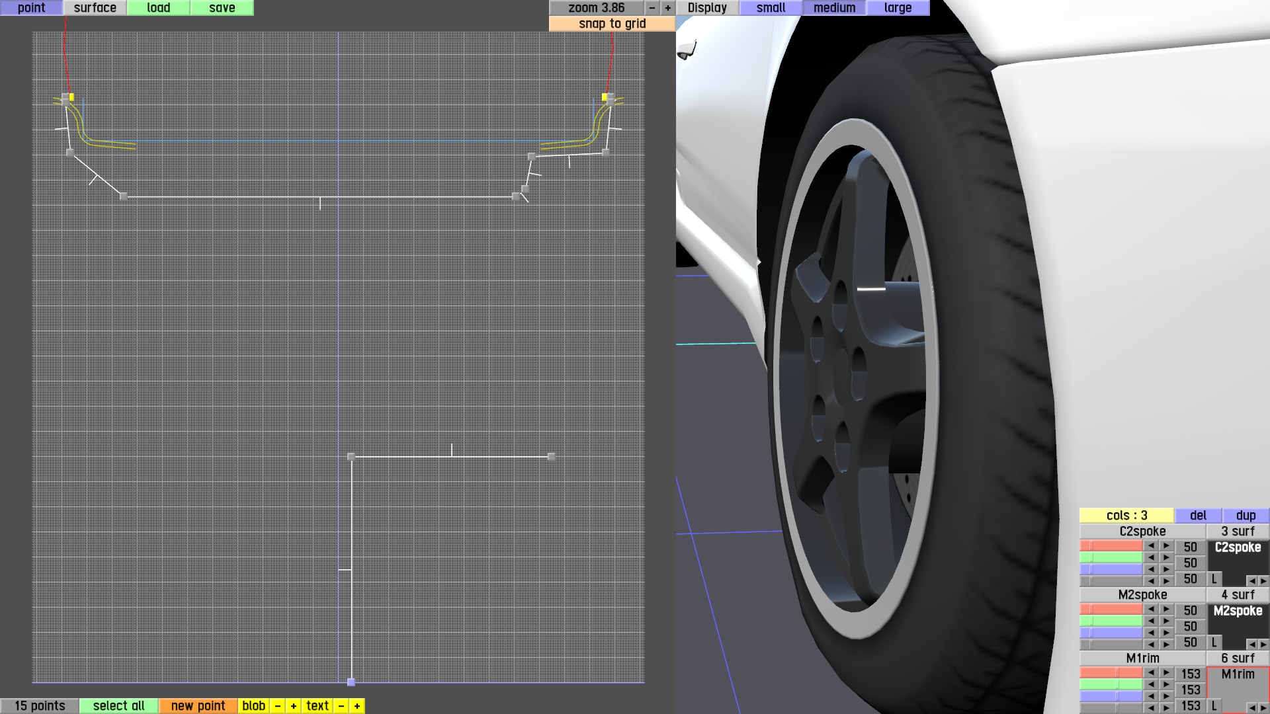Toggle the L button for C2spoke

click(x=1214, y=579)
